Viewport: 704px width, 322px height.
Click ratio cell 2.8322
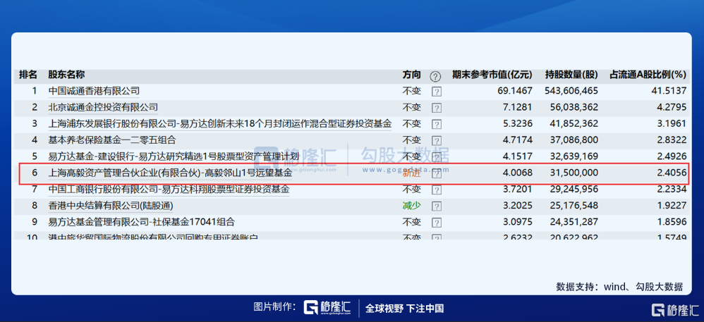click(x=672, y=140)
